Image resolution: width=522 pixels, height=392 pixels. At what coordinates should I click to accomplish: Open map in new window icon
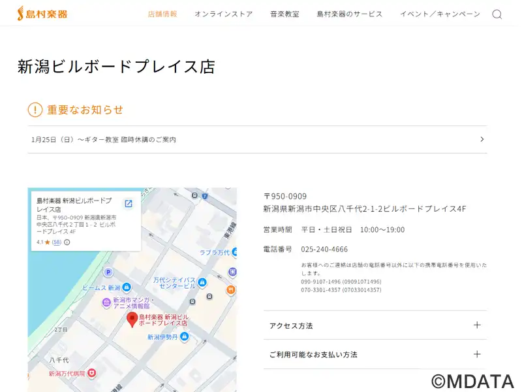point(129,204)
